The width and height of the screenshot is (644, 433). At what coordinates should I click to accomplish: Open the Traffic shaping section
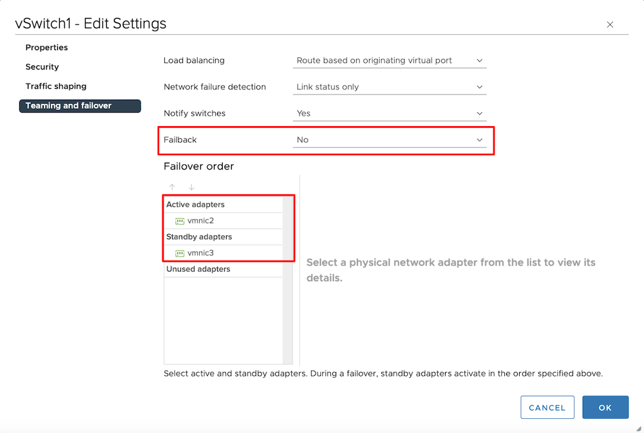pos(55,86)
